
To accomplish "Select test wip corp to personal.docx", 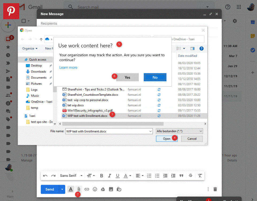I will coord(88,100).
